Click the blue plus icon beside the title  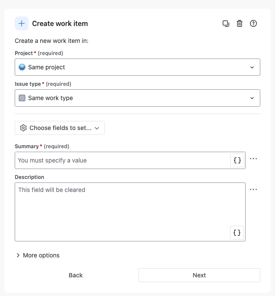coord(22,23)
